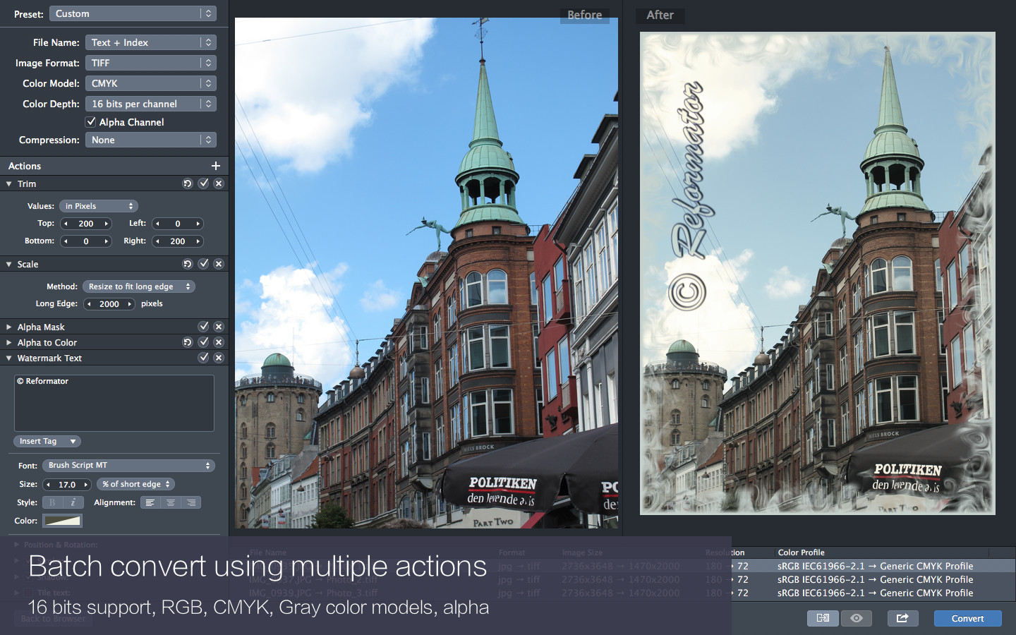This screenshot has width=1016, height=635.
Task: Click the After preview image
Action: click(x=817, y=273)
